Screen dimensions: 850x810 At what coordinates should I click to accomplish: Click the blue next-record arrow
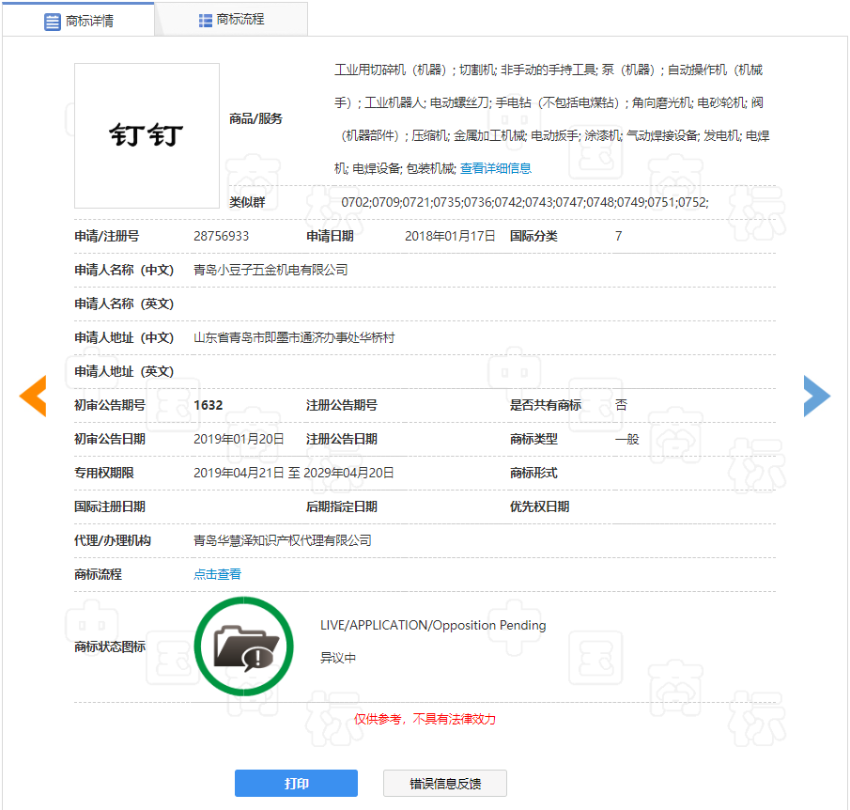point(816,396)
